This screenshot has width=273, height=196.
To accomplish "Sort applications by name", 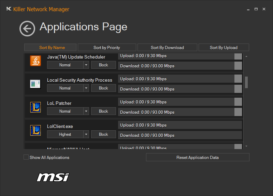I will point(50,47).
